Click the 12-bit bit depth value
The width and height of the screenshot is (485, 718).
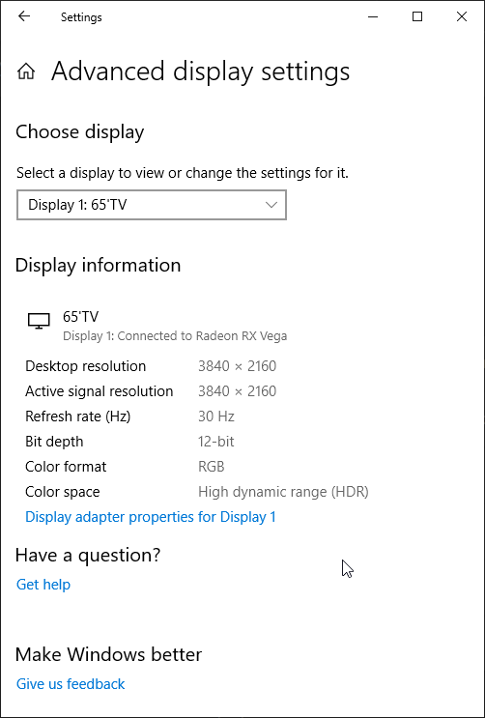216,442
